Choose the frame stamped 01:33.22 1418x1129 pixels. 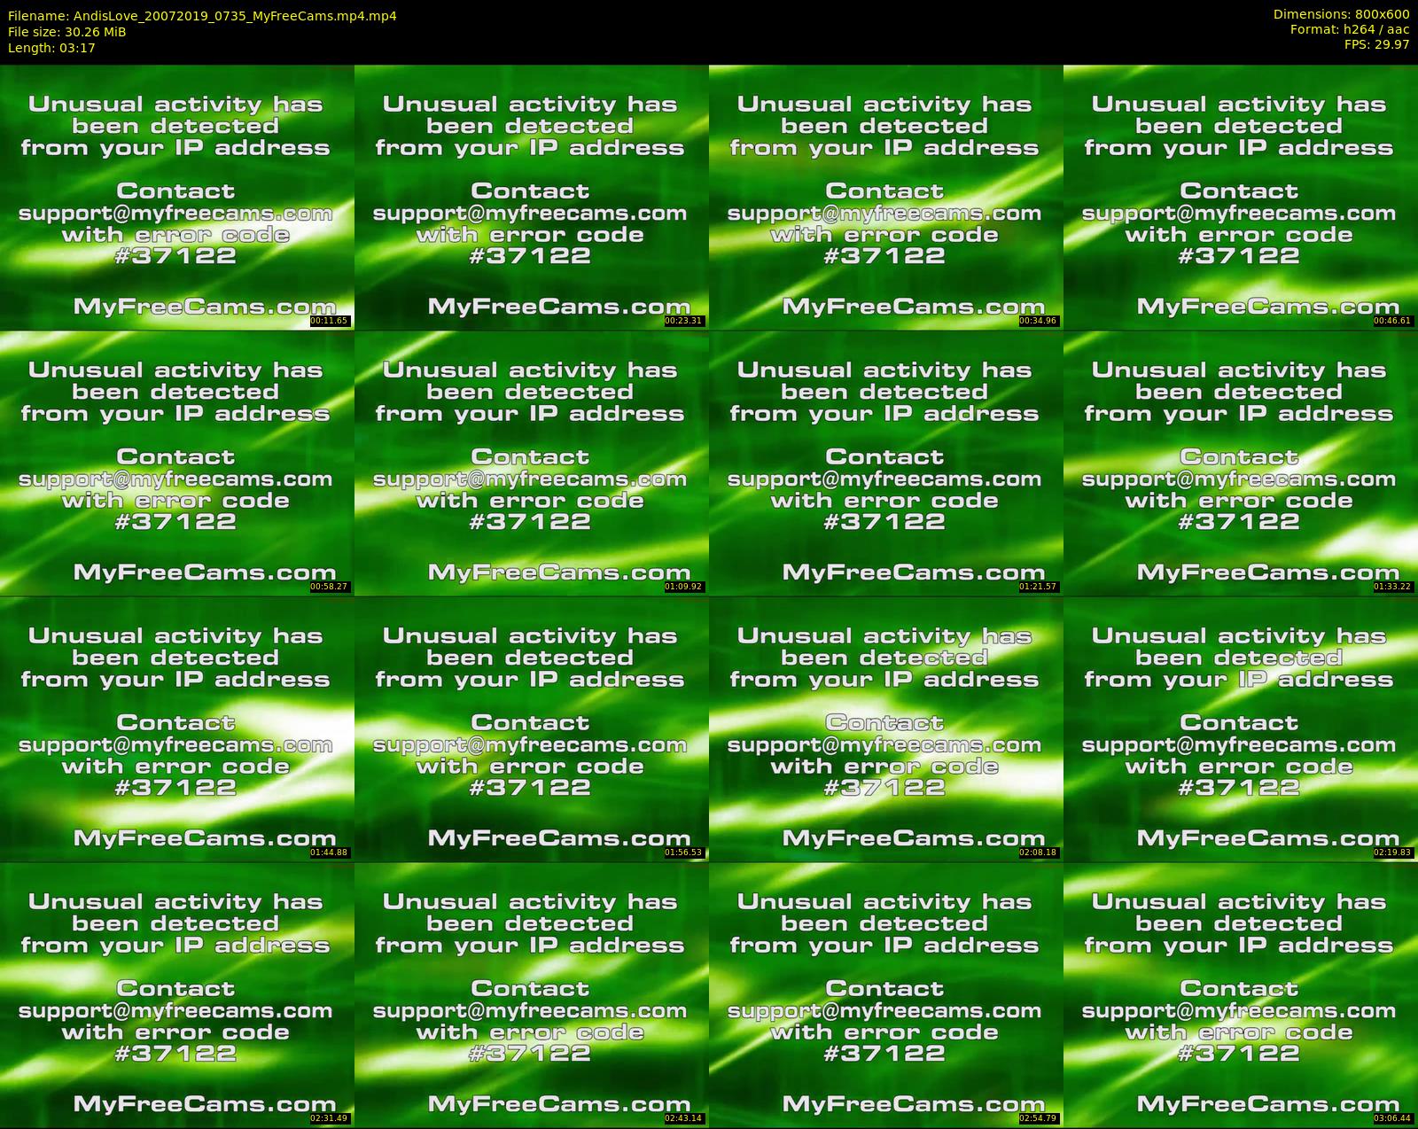point(1241,463)
